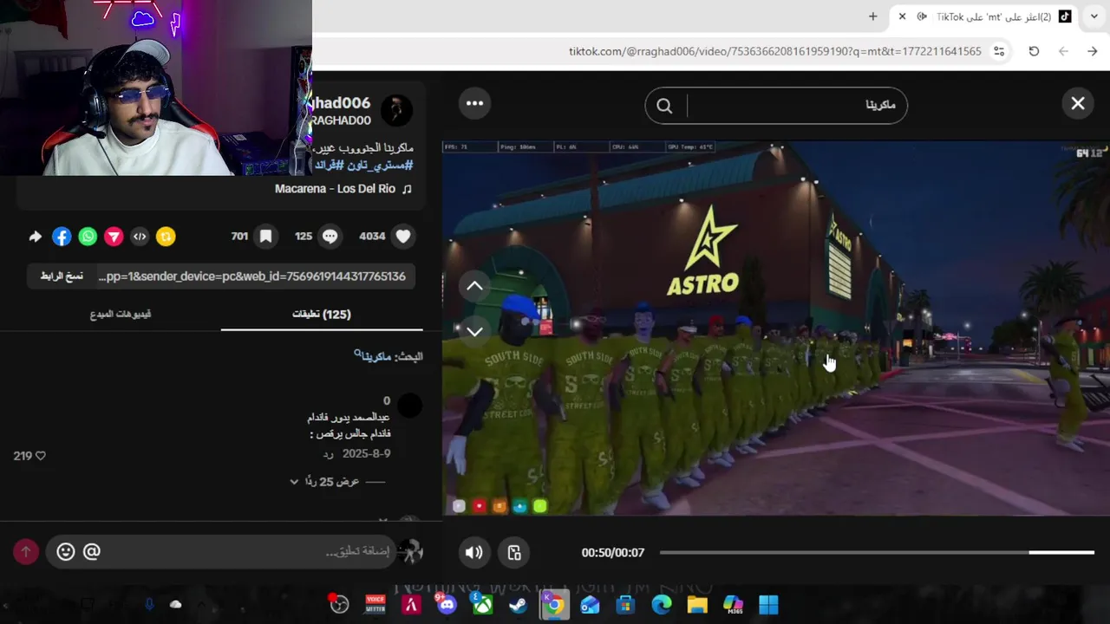
Task: Go forward in the browser
Action: (1093, 51)
